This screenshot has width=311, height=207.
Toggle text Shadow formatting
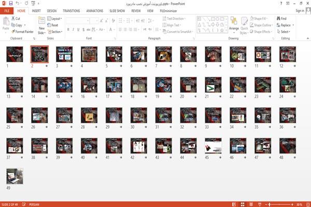[x=83, y=30]
